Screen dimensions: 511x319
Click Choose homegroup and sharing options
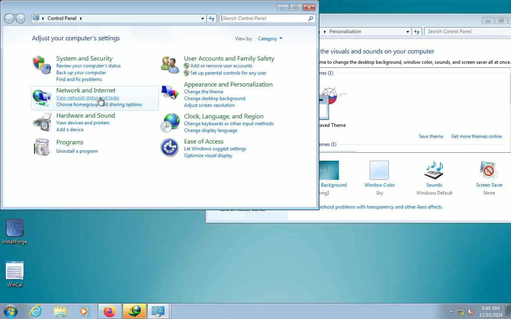click(99, 104)
